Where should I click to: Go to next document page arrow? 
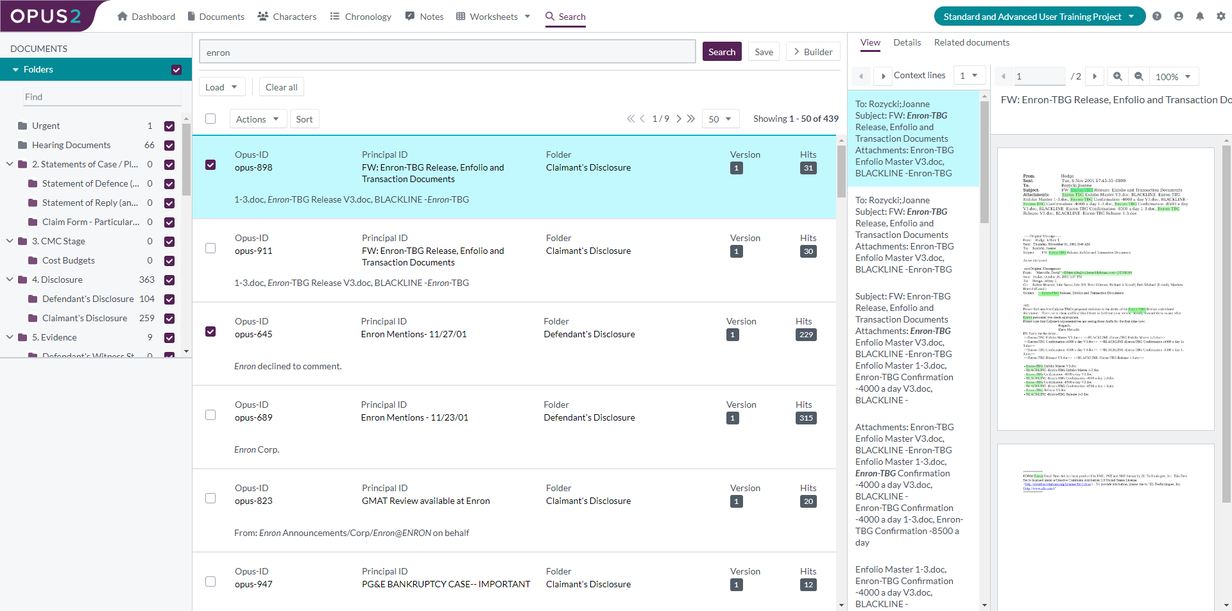tap(1095, 76)
